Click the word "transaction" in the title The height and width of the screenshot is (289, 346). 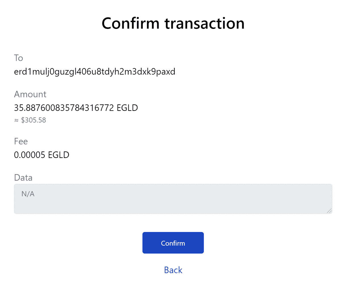204,23
